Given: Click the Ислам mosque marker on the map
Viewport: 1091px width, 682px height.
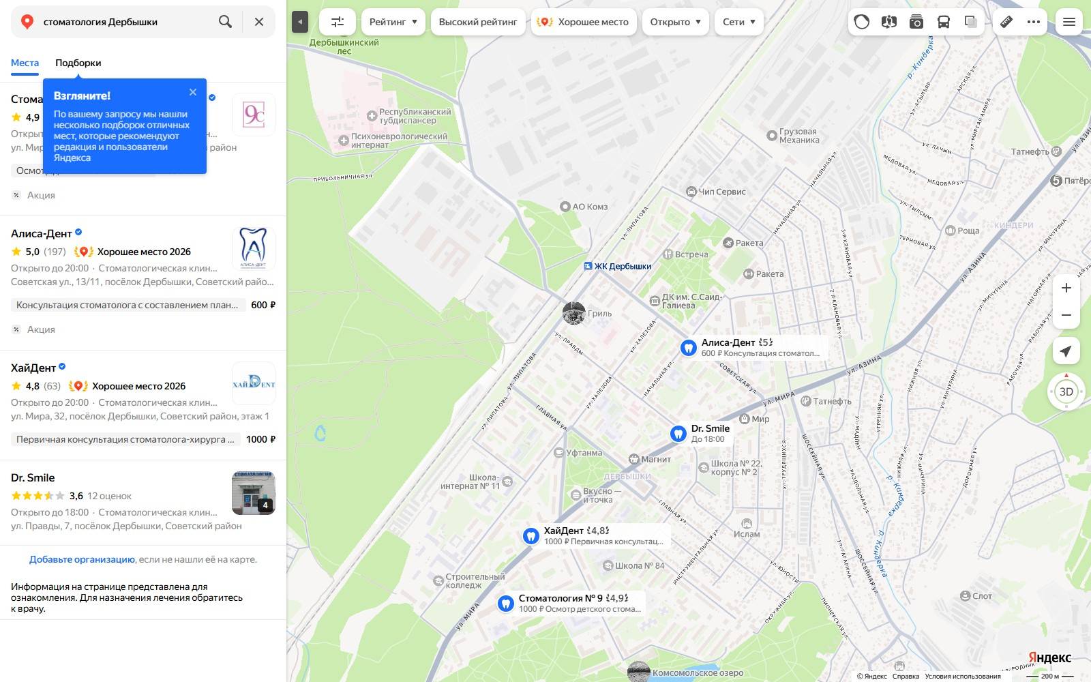Looking at the screenshot, I should click(747, 523).
